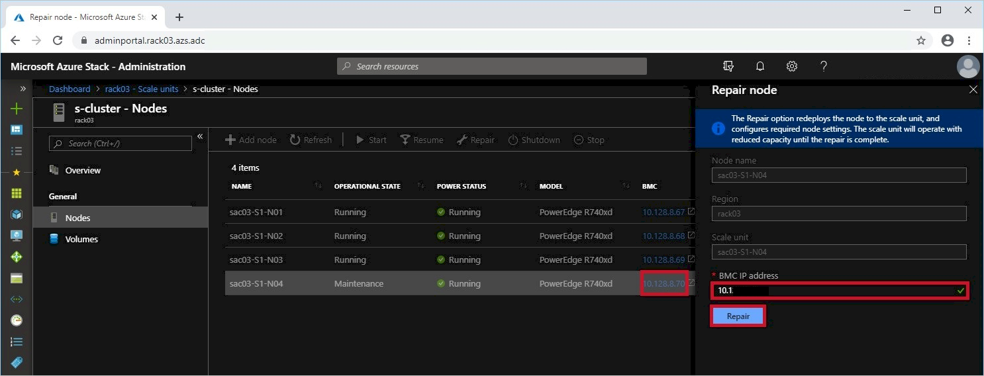Click the browser reload button
This screenshot has height=376, width=984.
[58, 40]
